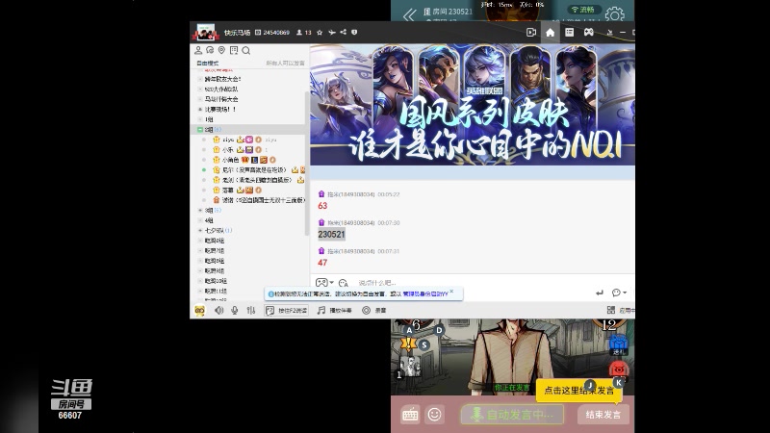
Task: Open the smiley emoji icon in game bar
Action: point(435,415)
